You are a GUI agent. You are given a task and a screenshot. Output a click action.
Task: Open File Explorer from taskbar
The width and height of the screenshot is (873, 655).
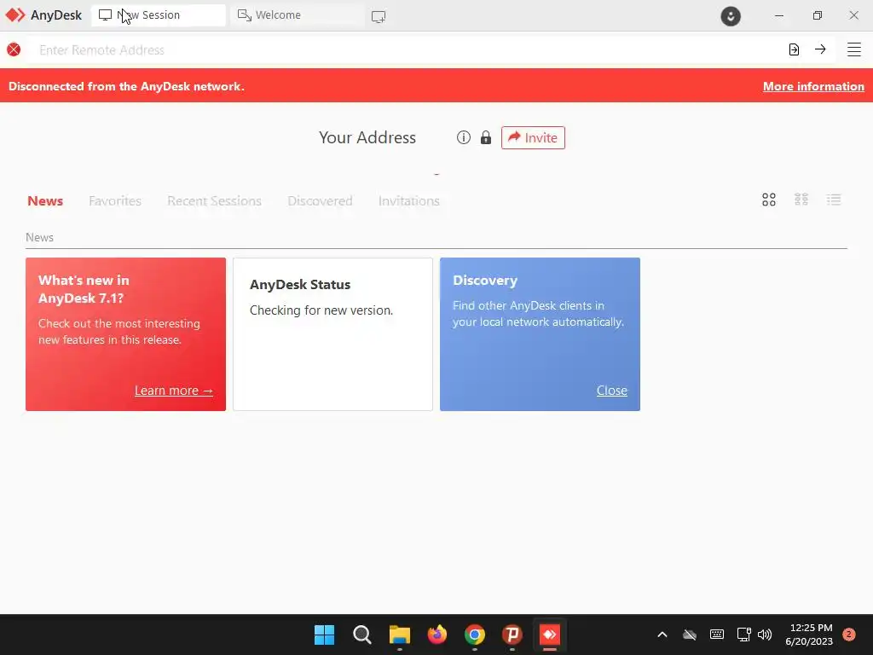pyautogui.click(x=399, y=635)
